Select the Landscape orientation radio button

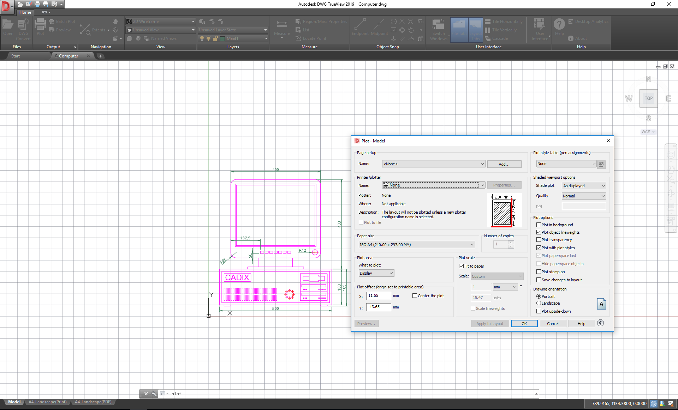[539, 303]
